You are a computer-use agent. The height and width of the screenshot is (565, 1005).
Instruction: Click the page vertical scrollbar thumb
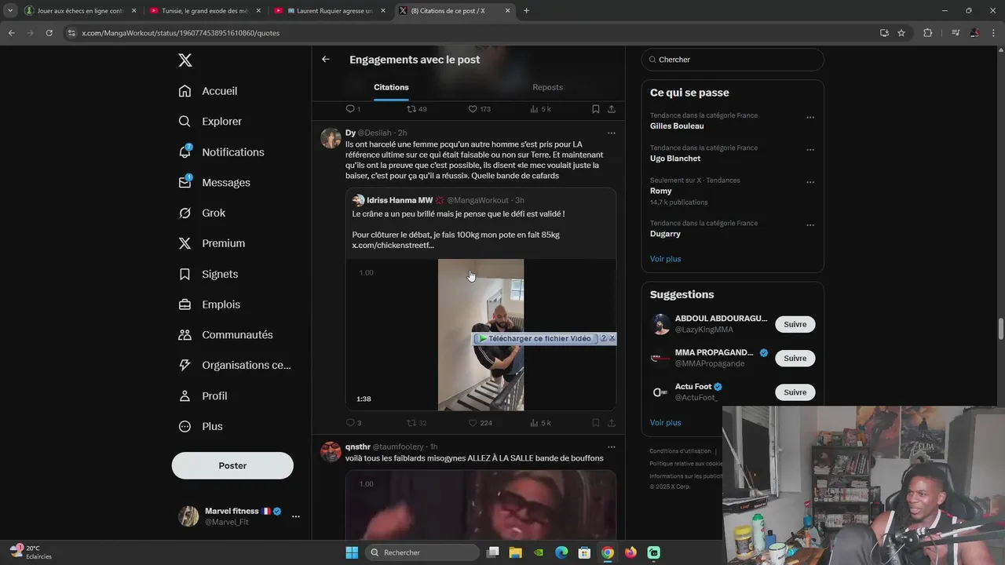[1000, 330]
